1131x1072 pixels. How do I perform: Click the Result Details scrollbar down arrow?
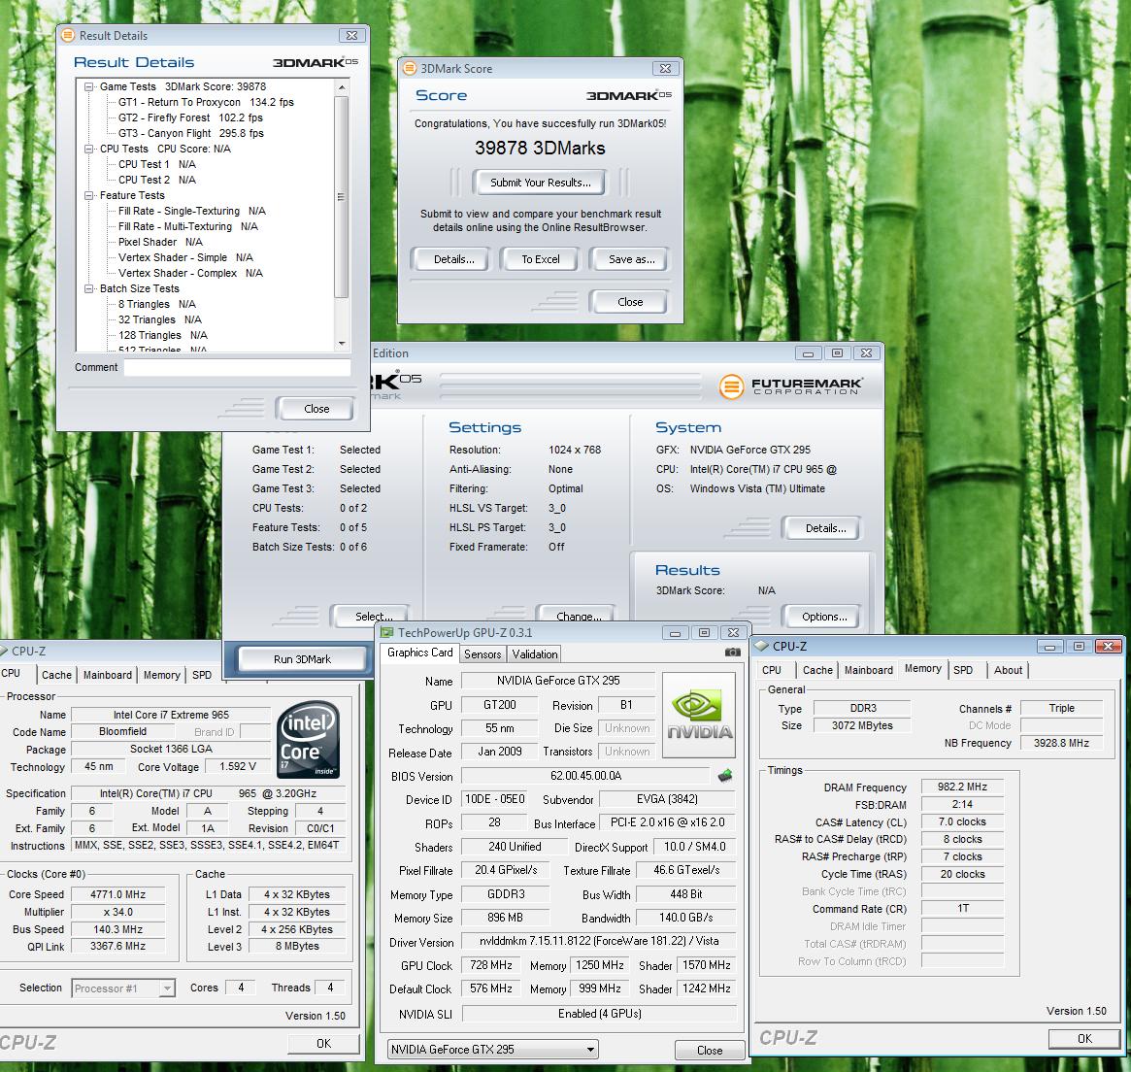341,344
